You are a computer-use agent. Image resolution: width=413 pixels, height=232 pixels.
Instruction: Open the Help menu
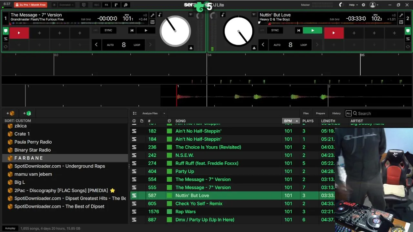353,5
